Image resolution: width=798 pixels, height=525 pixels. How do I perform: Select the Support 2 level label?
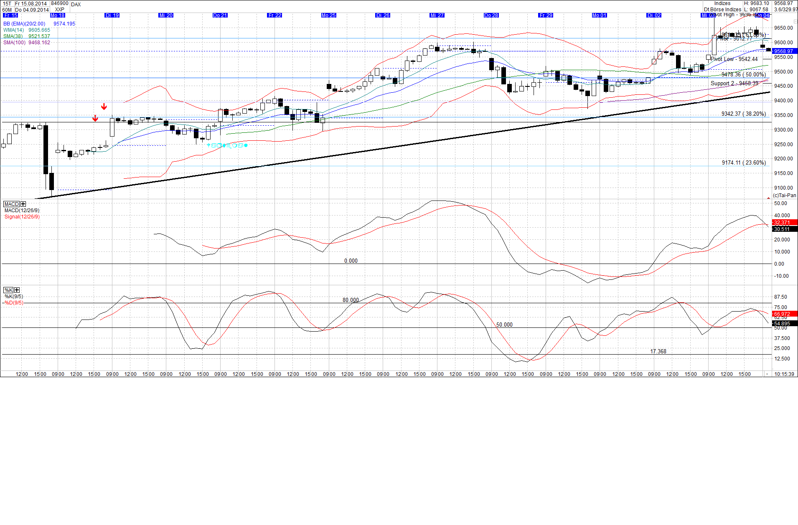(x=734, y=84)
